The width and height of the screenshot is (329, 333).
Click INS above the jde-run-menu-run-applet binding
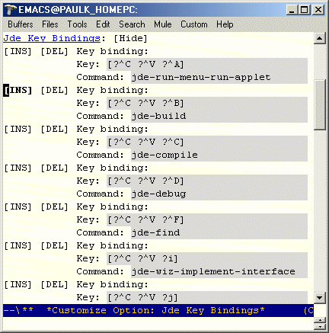[18, 52]
